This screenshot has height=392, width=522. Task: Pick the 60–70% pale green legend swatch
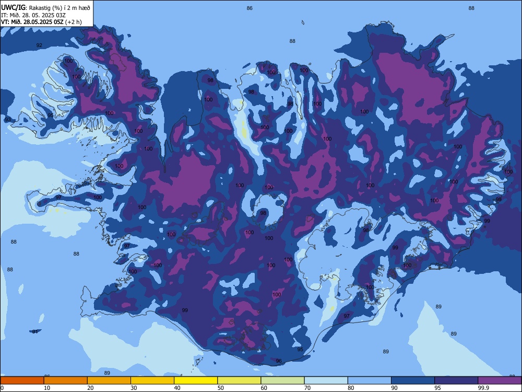tap(282, 381)
